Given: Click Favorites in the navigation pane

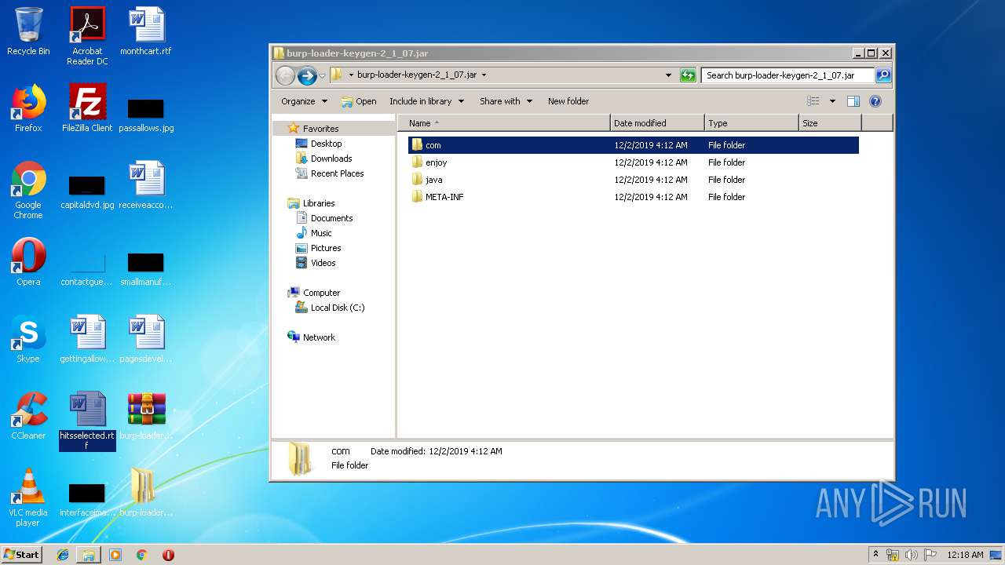Looking at the screenshot, I should (x=320, y=129).
